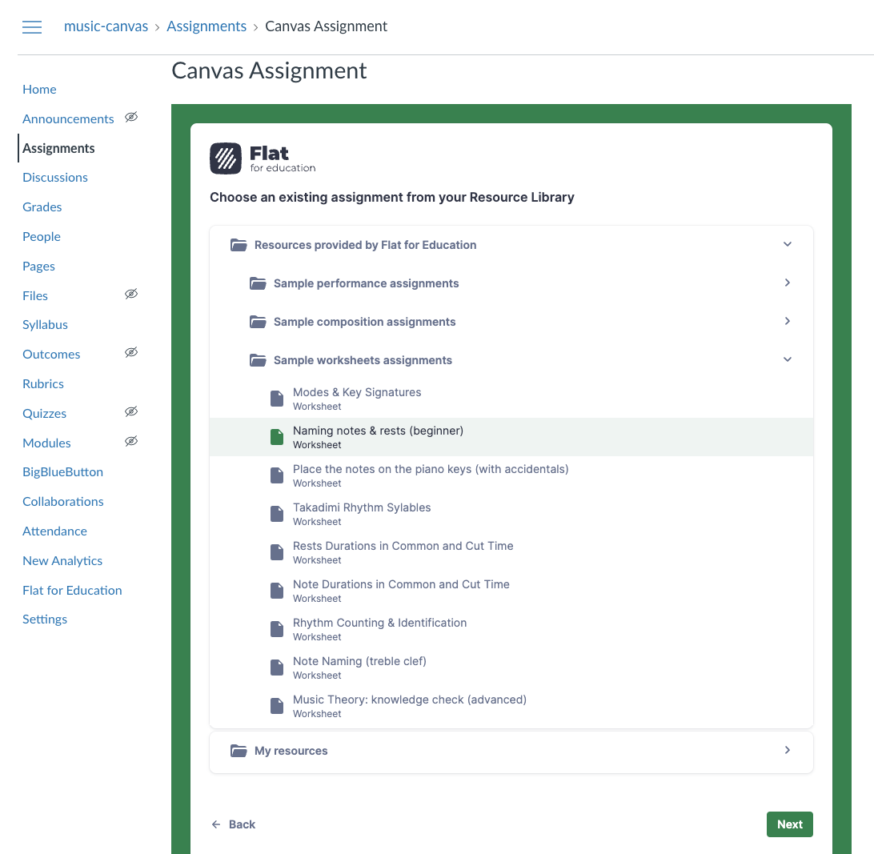Screen dimensions: 874x854
Task: Click the green worksheet icon for Naming notes & rests
Action: pyautogui.click(x=277, y=436)
